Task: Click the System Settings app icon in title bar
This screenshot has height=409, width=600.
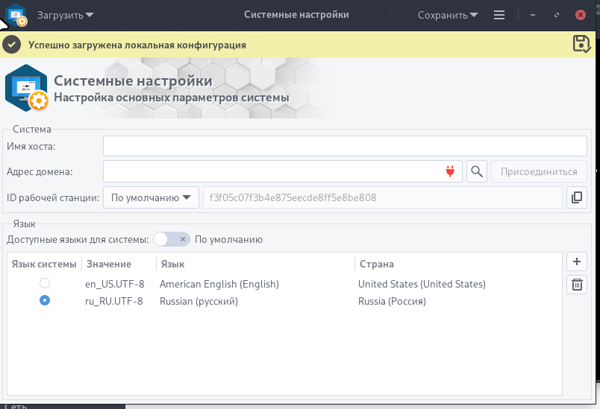Action: pyautogui.click(x=16, y=15)
